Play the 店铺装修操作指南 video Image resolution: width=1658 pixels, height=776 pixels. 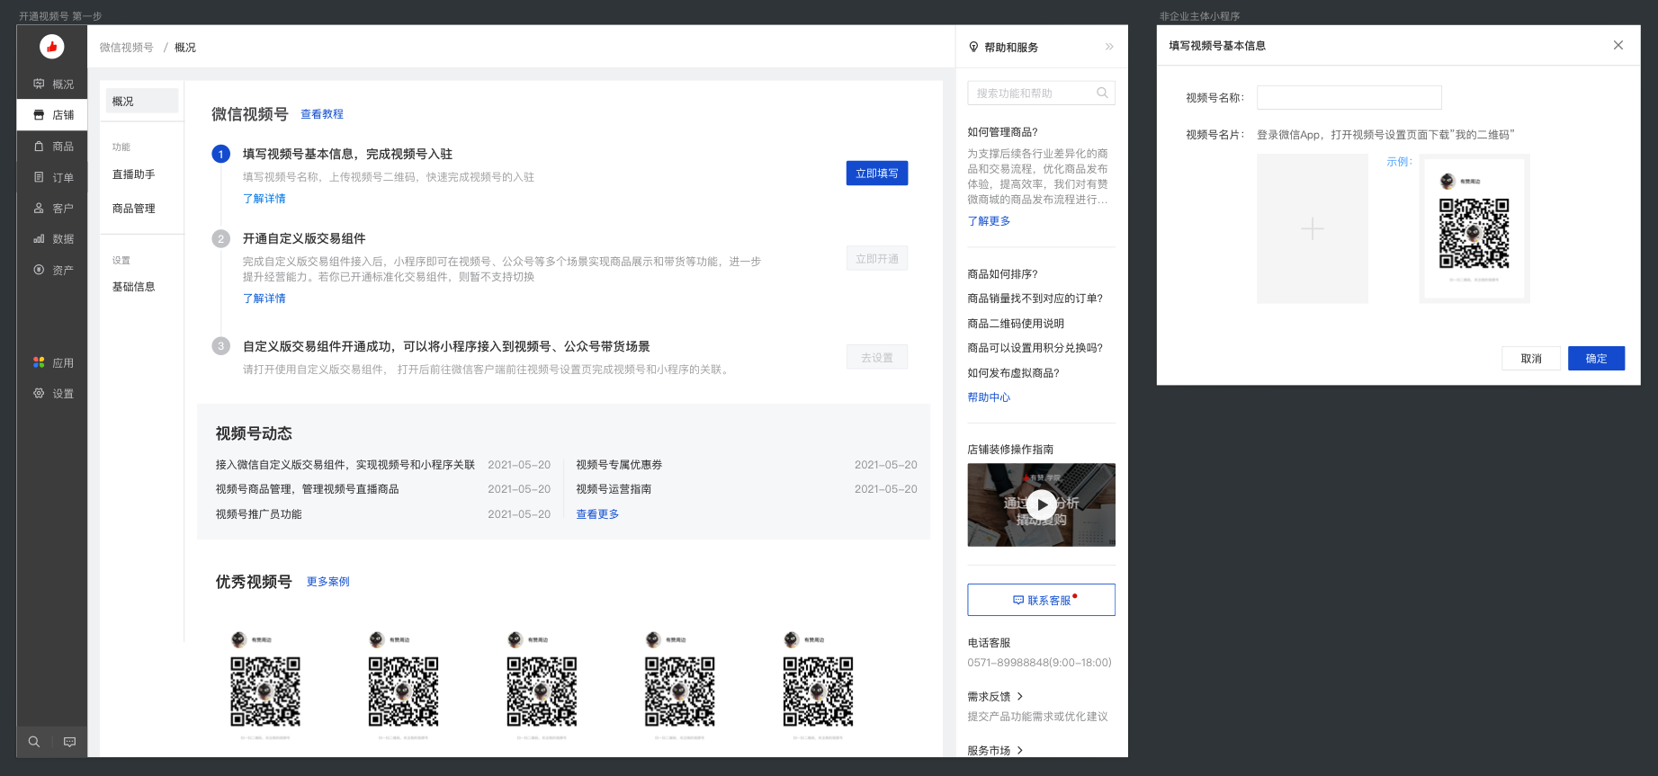click(1041, 504)
